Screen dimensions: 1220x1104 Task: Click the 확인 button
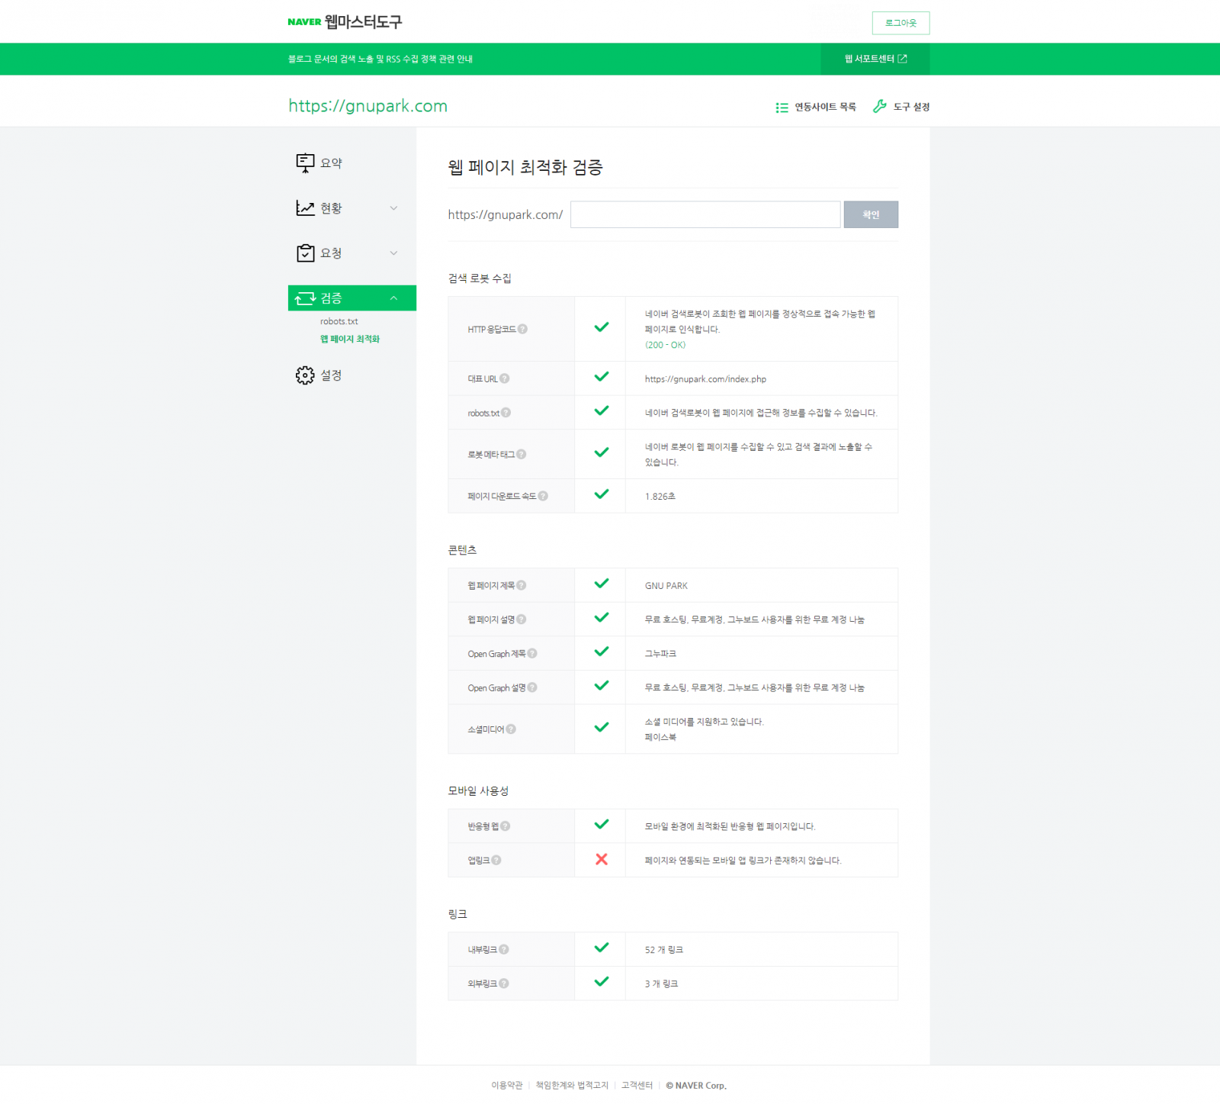pyautogui.click(x=870, y=215)
